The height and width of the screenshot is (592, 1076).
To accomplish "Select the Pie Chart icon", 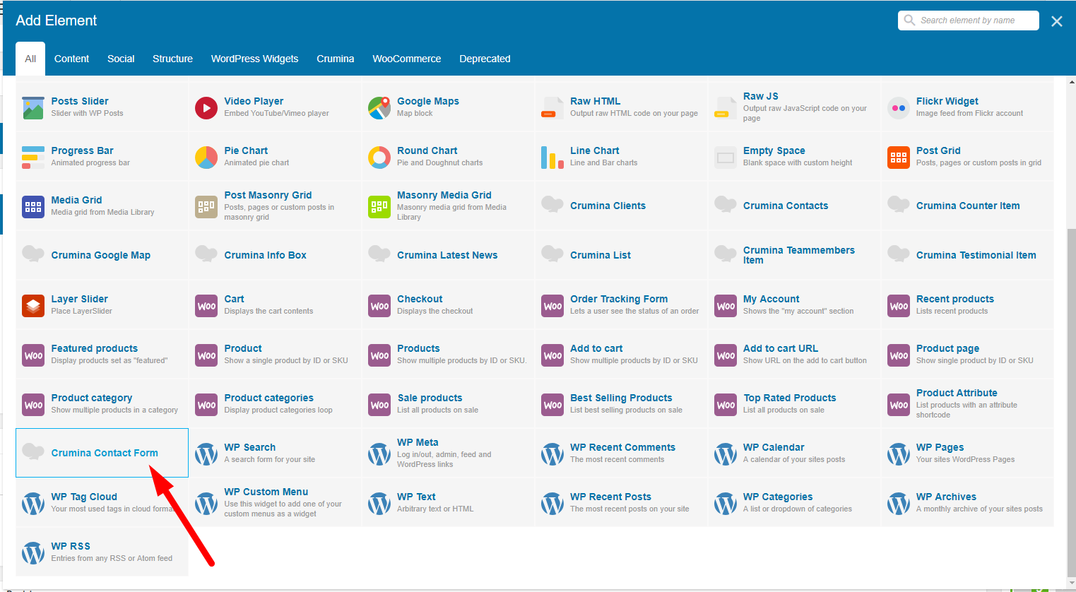I will [206, 158].
